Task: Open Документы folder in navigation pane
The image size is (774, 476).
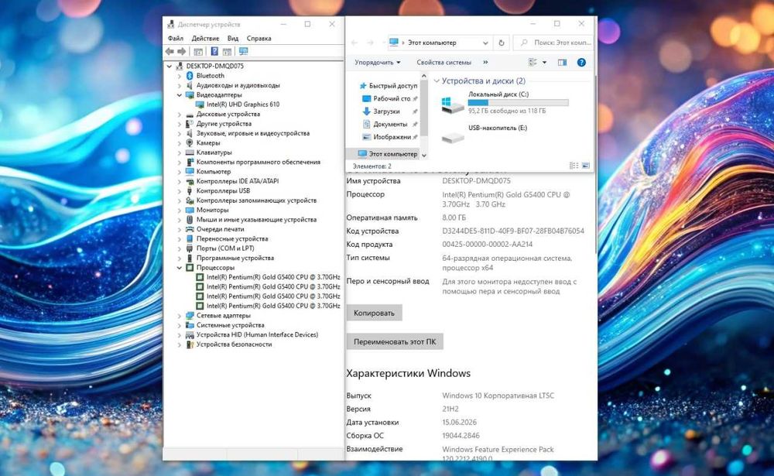Action: point(390,124)
